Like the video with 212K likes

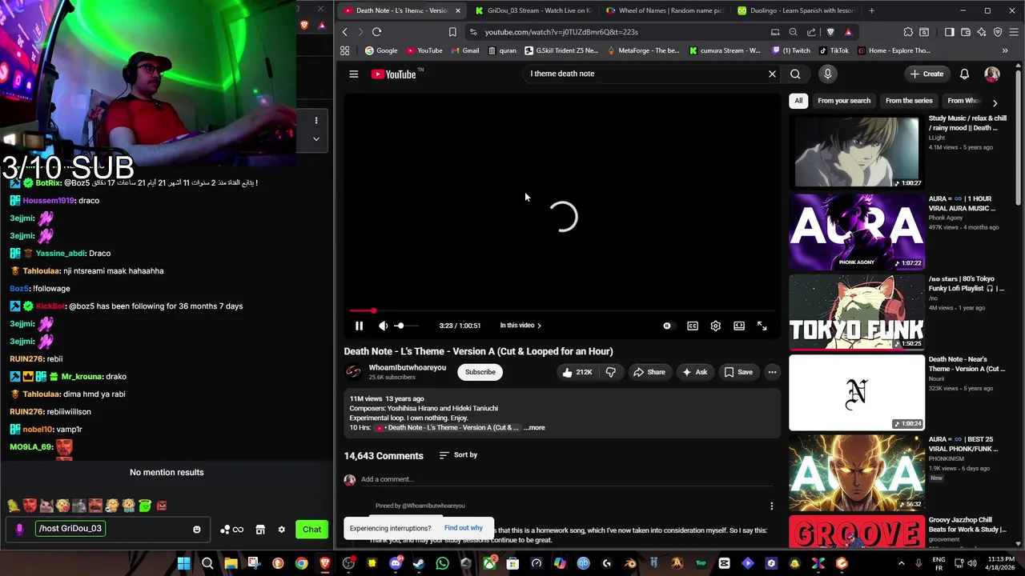[x=577, y=372]
